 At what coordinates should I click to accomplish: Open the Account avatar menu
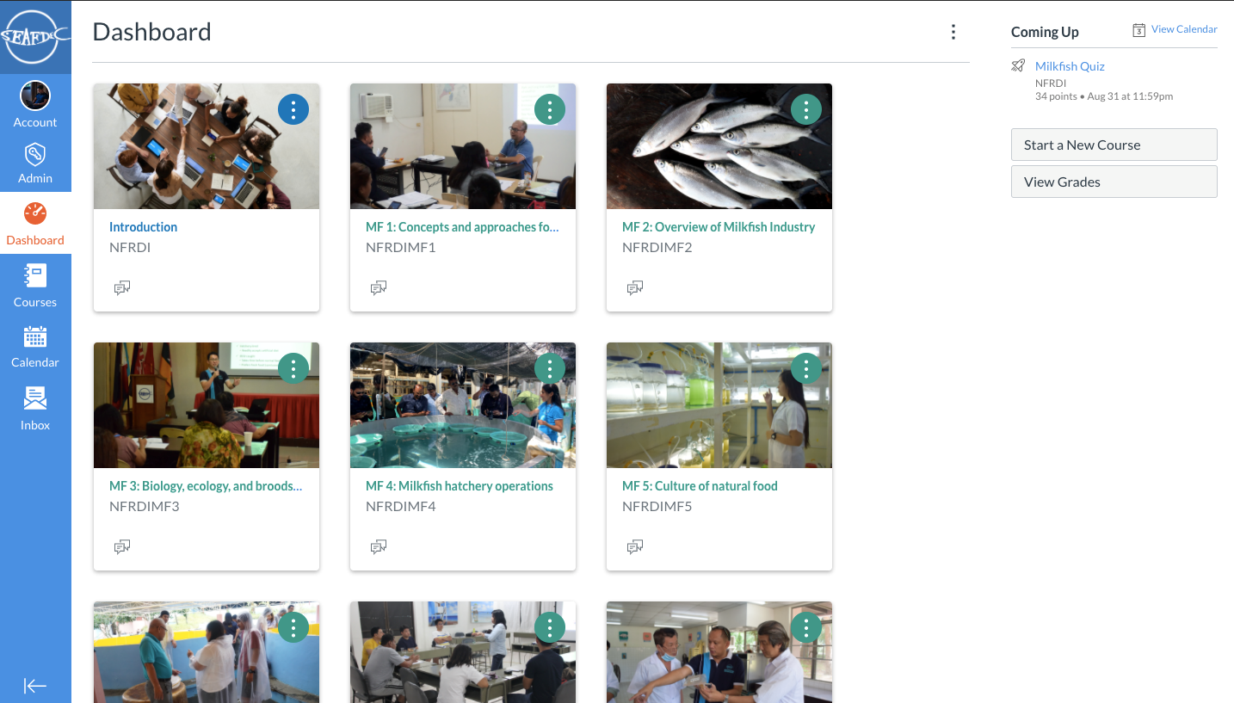pyautogui.click(x=35, y=96)
